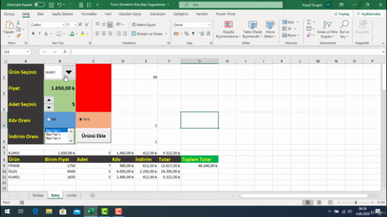This screenshot has height=217, width=387.
Task: Click the Açıklamalar comments button
Action: click(x=369, y=14)
